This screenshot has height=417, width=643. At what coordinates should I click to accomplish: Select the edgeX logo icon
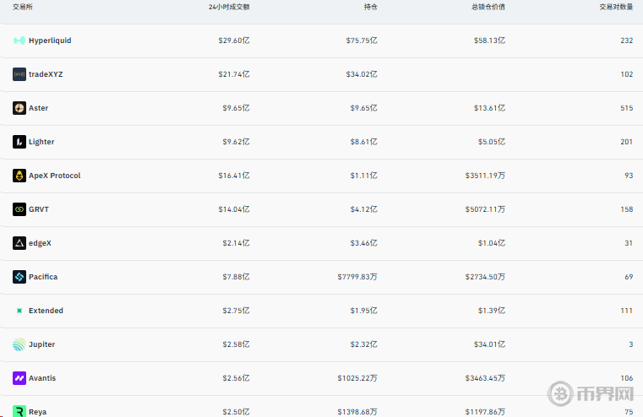19,243
